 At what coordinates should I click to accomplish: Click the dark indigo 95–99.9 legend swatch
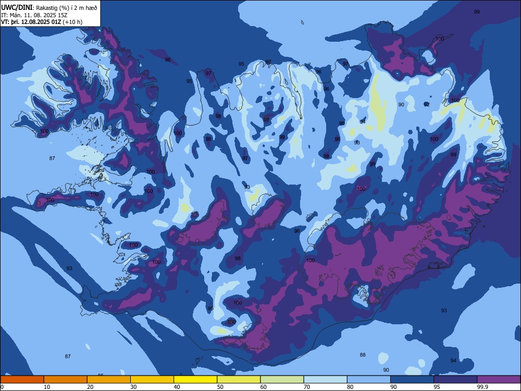click(455, 380)
